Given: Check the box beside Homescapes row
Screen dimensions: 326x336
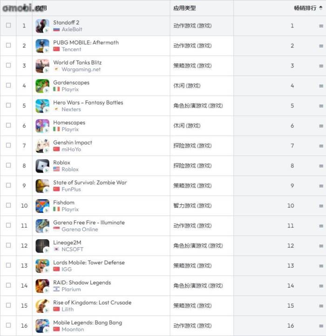Looking at the screenshot, I should (x=8, y=125).
